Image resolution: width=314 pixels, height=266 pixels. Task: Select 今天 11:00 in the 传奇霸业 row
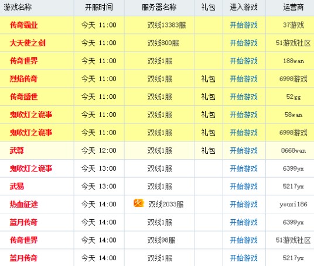point(99,25)
